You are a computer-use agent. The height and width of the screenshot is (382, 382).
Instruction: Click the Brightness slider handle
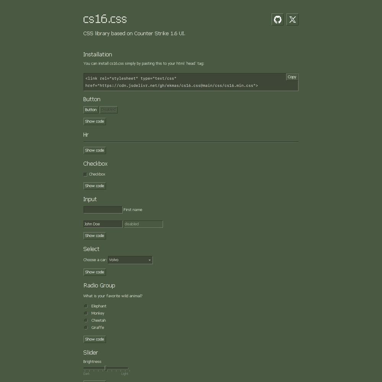pos(105,368)
